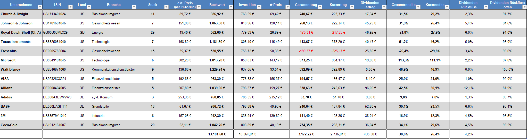Select the VISA company cell
Viewport: 527px width, 139px height.
[x=21, y=79]
